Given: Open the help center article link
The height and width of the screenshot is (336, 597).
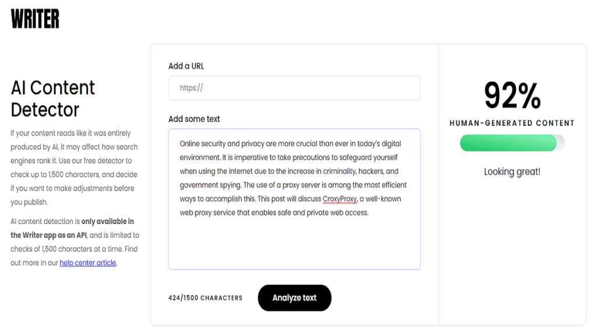Looking at the screenshot, I should pos(87,262).
